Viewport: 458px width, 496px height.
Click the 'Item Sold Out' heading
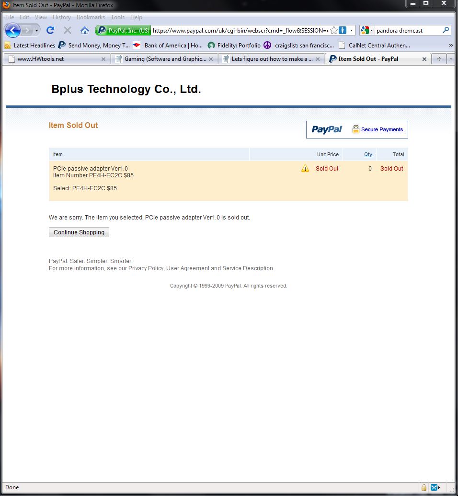pos(73,125)
